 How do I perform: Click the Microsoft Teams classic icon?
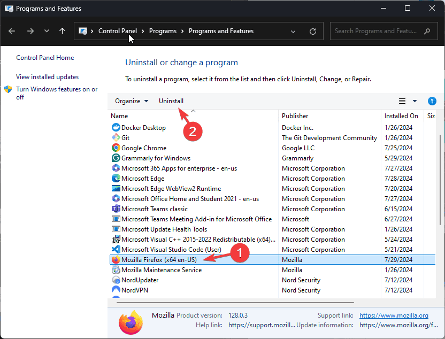click(116, 209)
